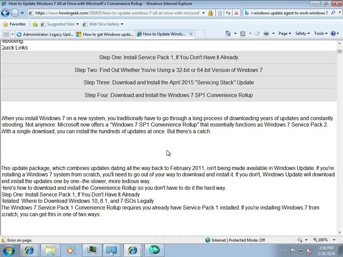The image size is (343, 257).
Task: Click the red Stop loading icon
Action: point(236,13)
